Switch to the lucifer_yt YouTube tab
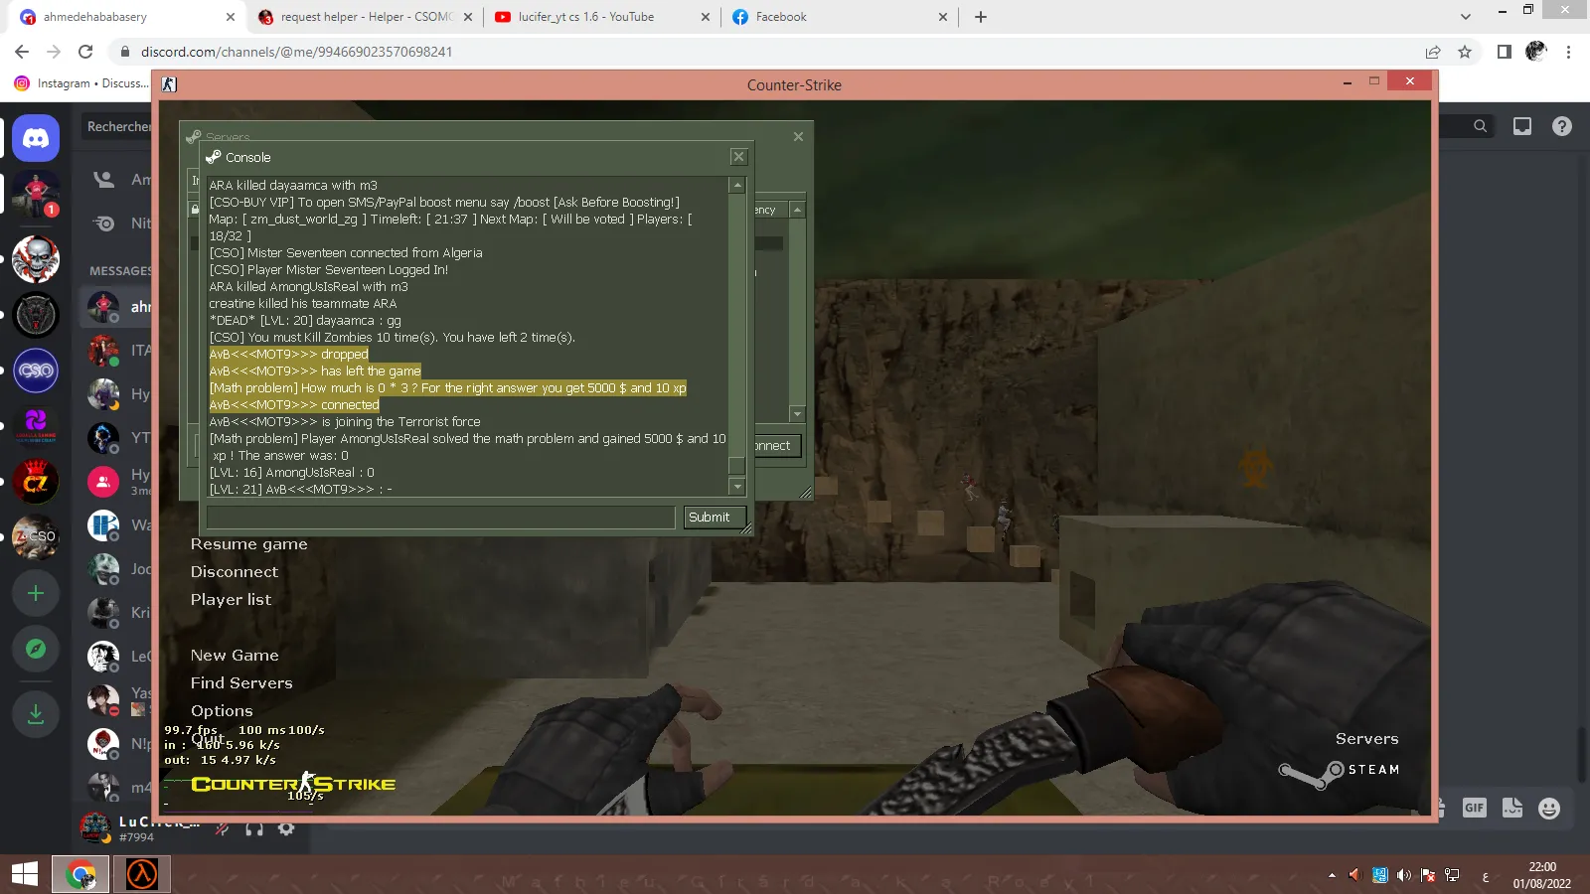Screen dimensions: 1590x894 point(601,17)
